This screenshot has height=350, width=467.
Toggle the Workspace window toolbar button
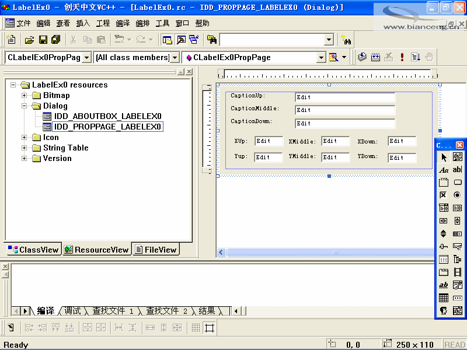point(168,40)
